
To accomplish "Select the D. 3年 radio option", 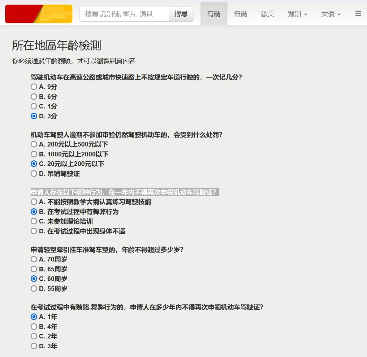I will pyautogui.click(x=34, y=346).
